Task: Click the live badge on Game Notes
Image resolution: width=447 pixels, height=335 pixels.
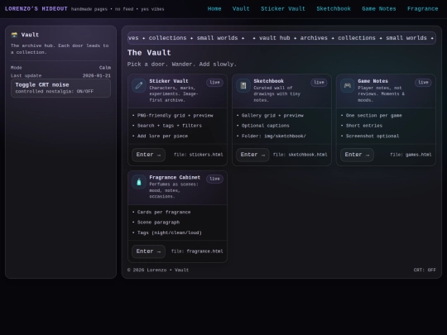Action: coord(423,83)
